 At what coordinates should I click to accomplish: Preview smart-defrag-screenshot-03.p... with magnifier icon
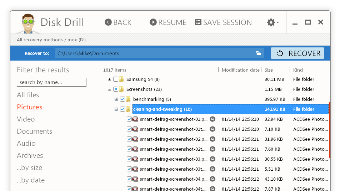pos(212,159)
